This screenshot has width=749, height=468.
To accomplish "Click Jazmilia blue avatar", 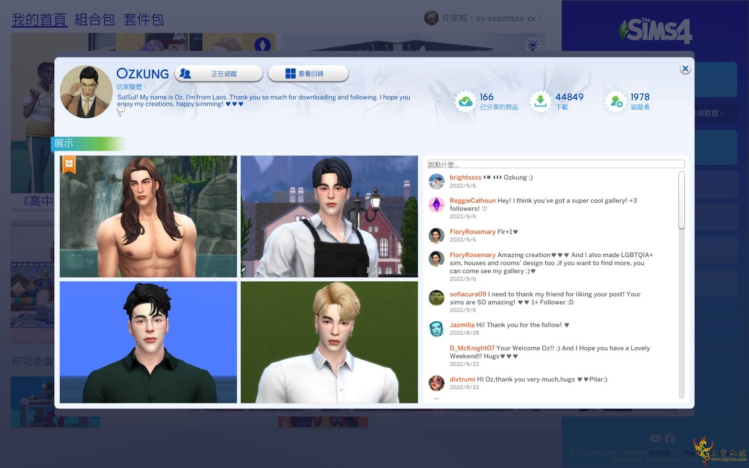I will 436,329.
